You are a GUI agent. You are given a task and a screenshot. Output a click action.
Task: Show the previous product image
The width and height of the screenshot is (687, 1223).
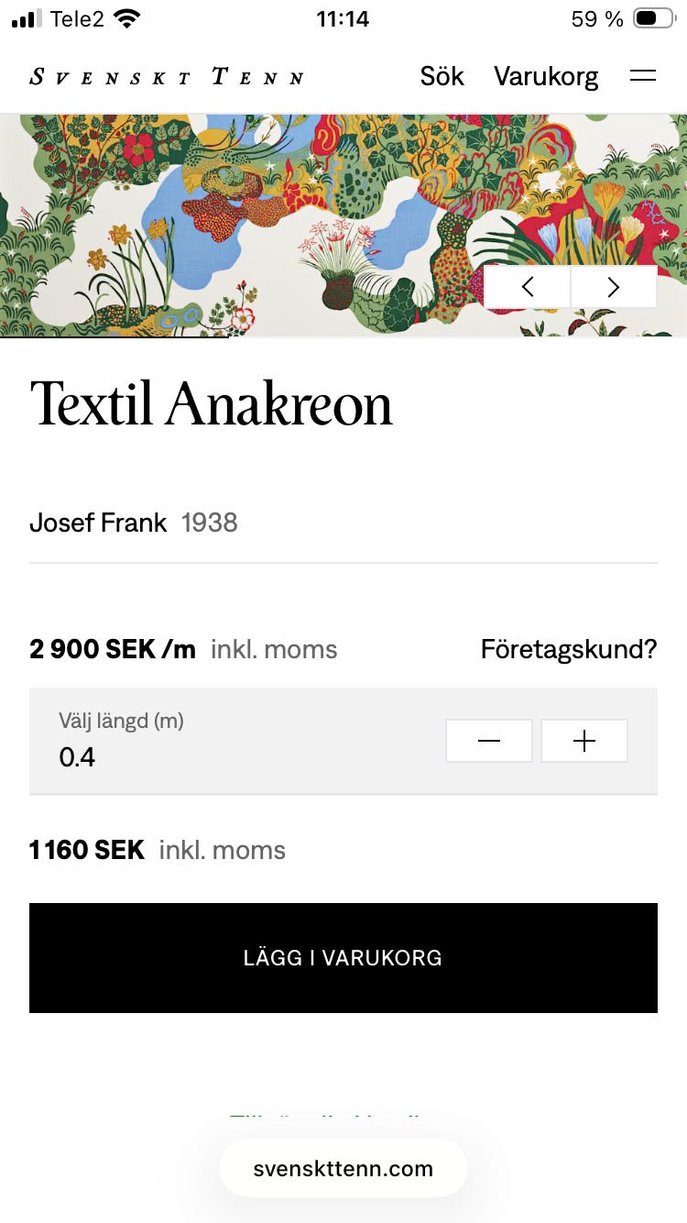click(528, 287)
